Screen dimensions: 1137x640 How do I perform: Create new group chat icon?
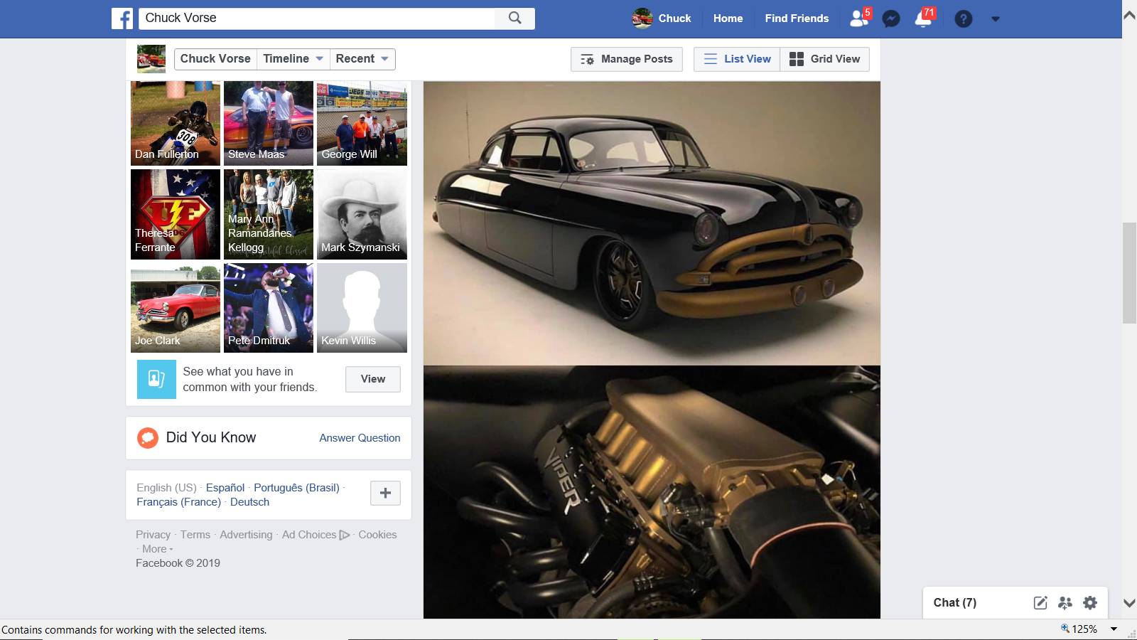tap(1065, 603)
